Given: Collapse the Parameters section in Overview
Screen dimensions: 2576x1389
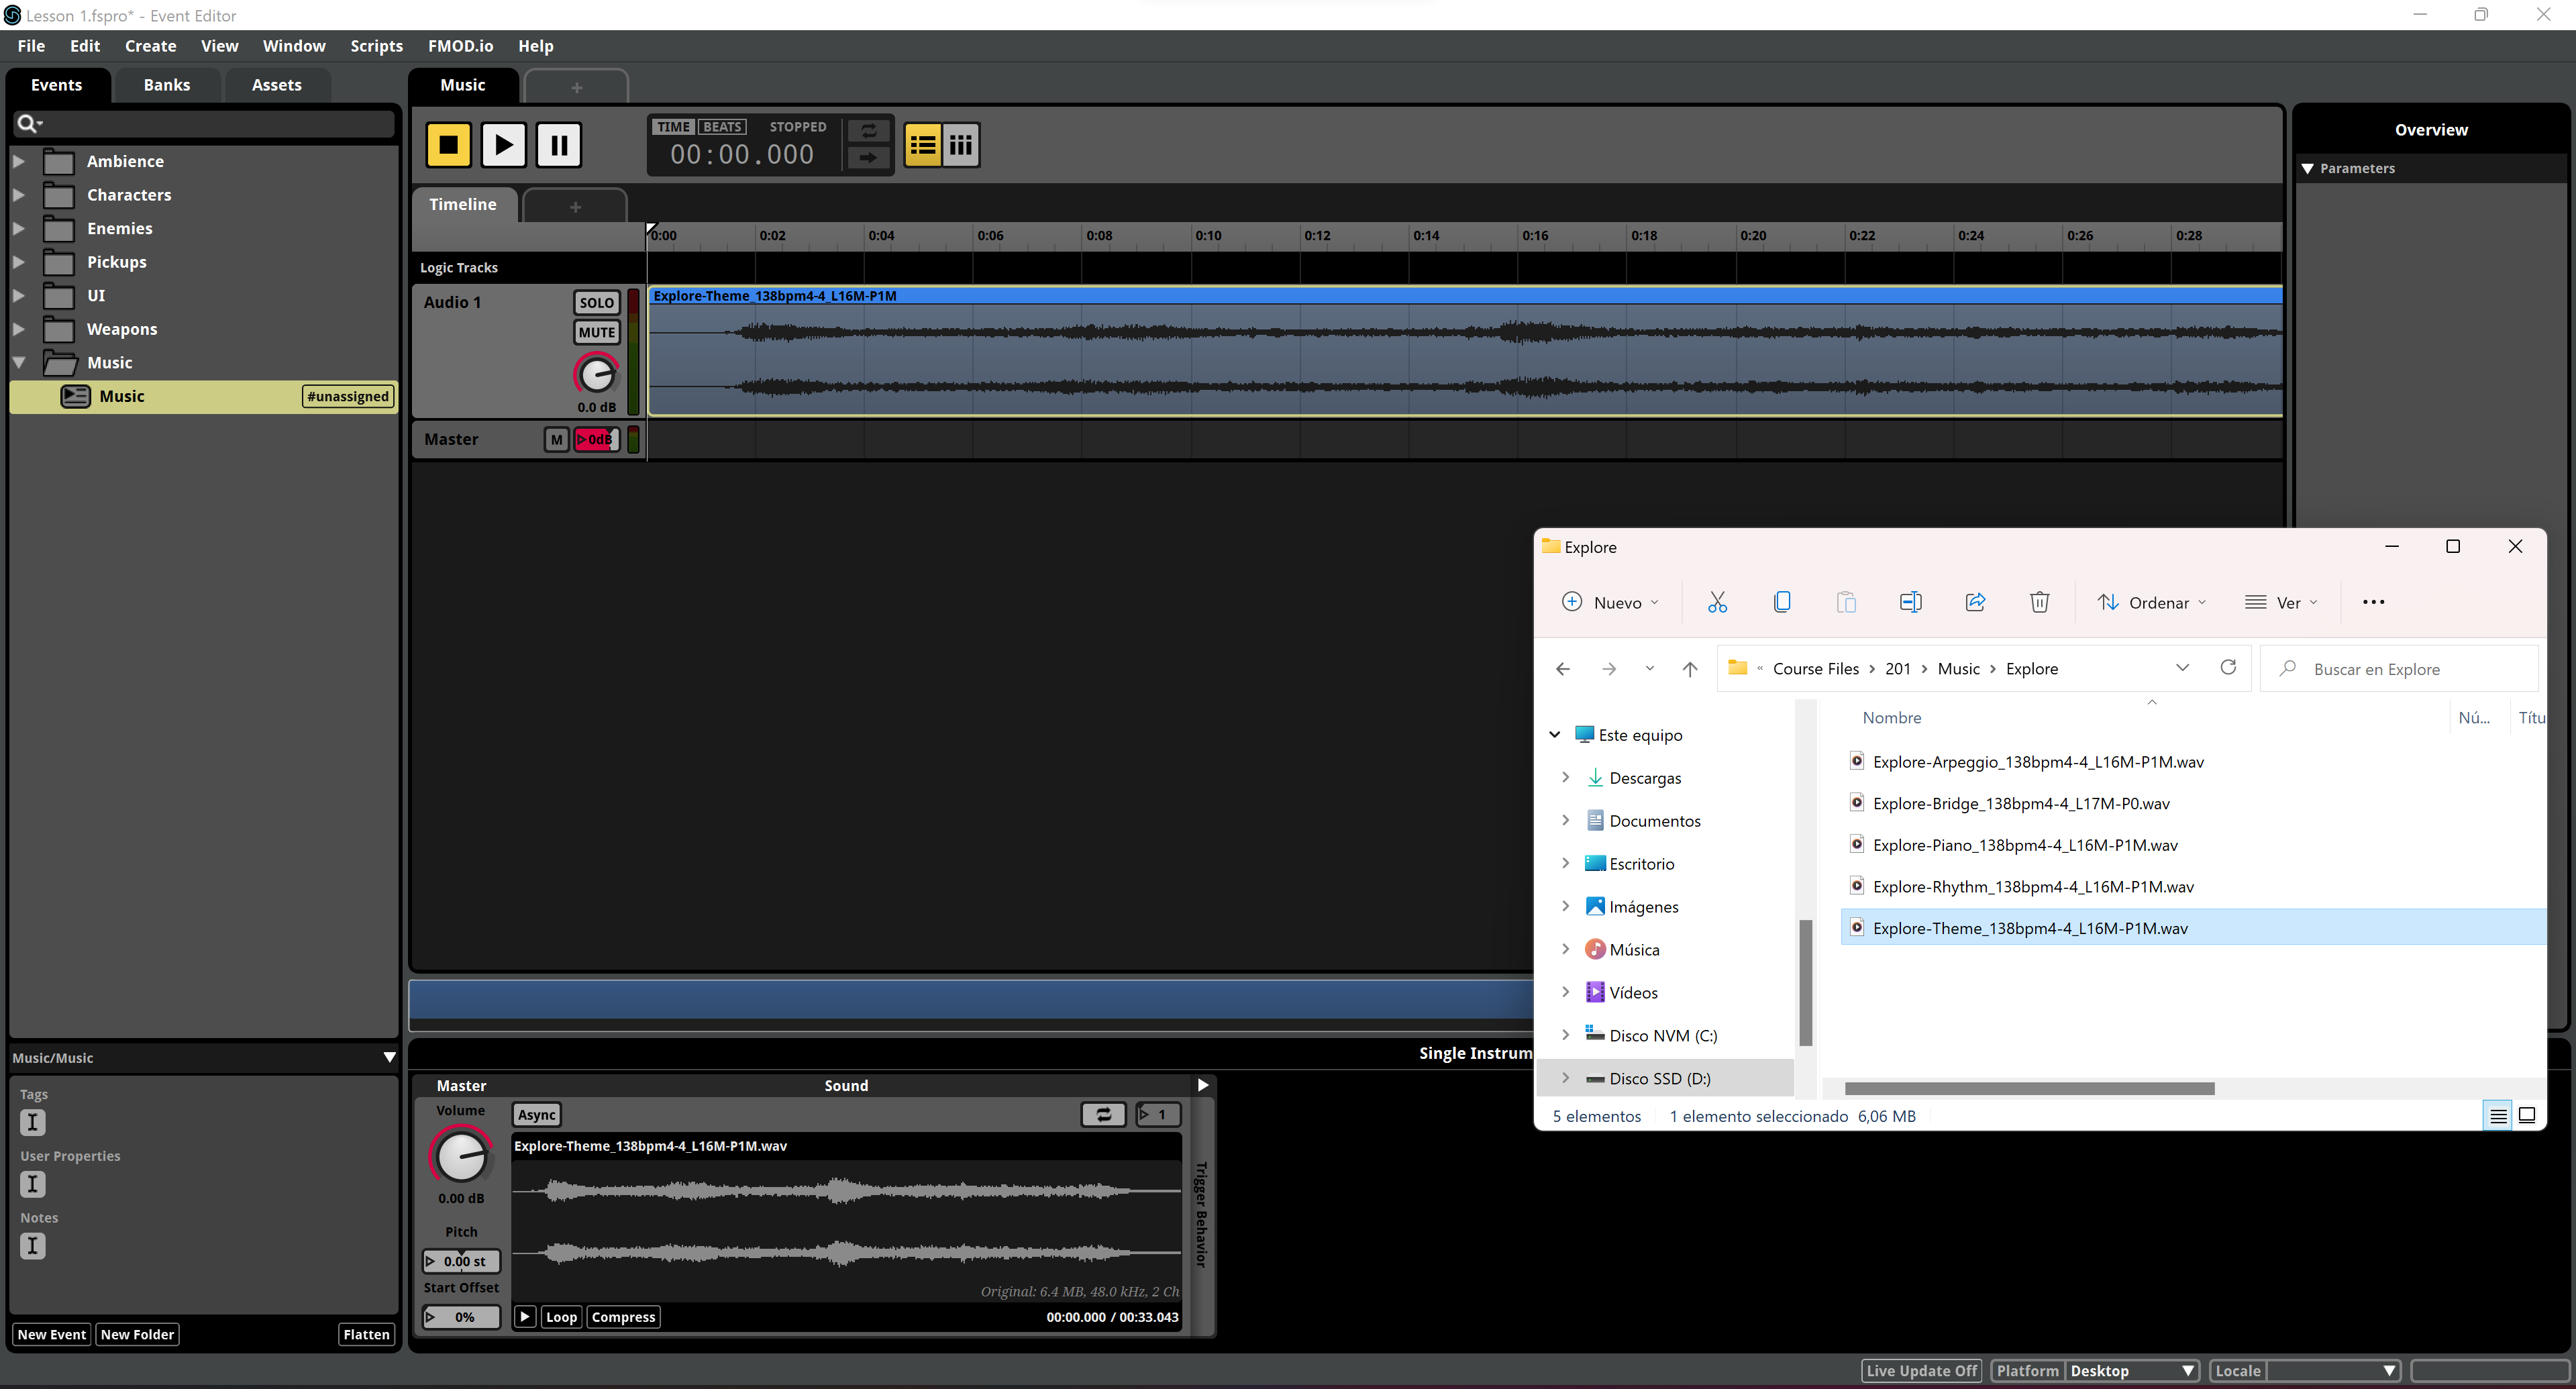Looking at the screenshot, I should click(x=2308, y=168).
